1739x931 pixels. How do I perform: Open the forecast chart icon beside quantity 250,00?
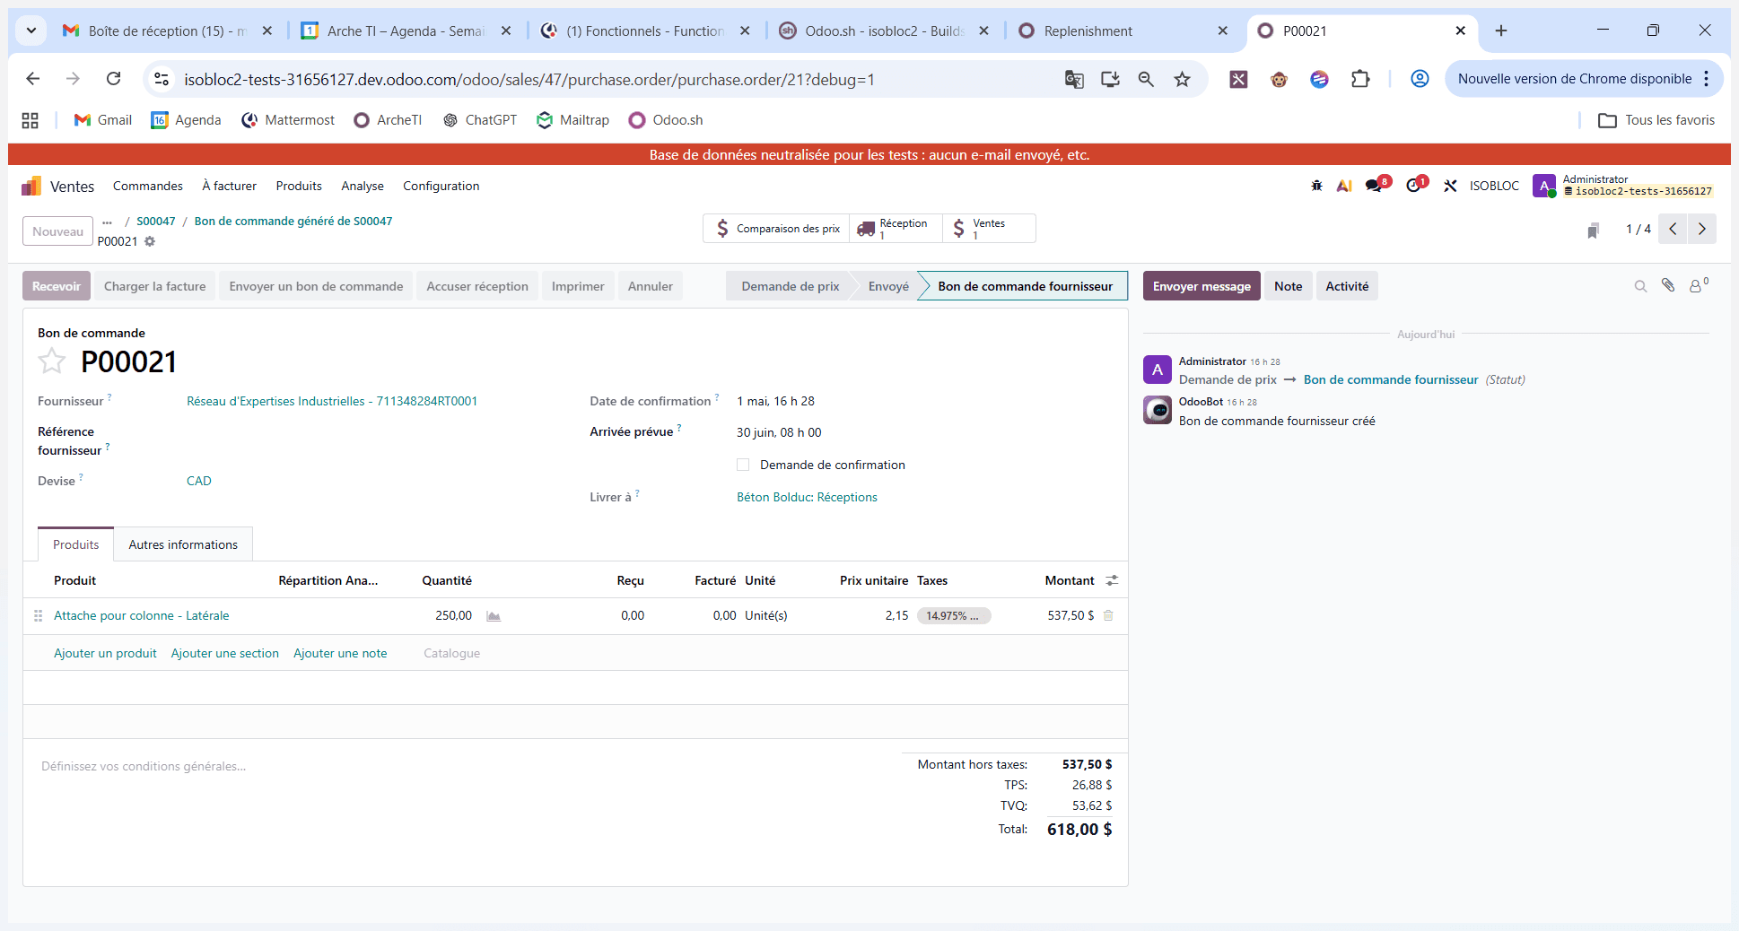pos(494,616)
